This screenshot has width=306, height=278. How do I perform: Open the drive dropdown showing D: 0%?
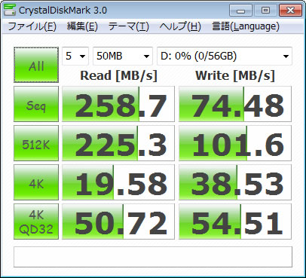[x=225, y=56]
